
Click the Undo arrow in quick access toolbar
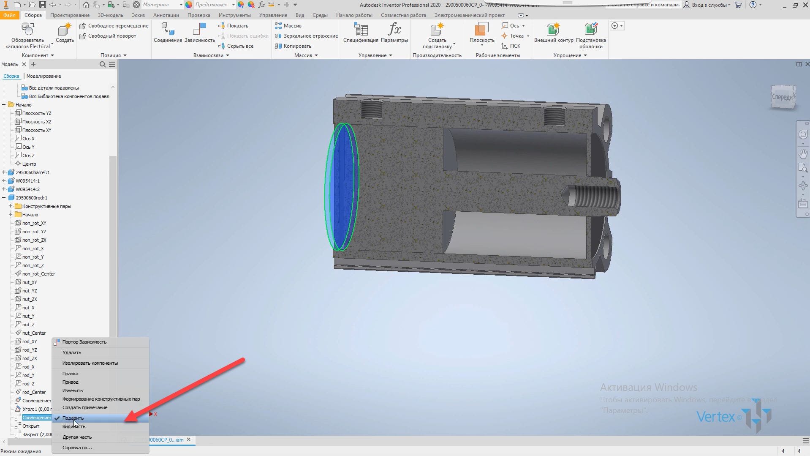click(x=53, y=5)
